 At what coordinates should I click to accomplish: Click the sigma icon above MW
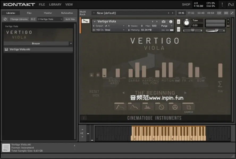[220, 84]
